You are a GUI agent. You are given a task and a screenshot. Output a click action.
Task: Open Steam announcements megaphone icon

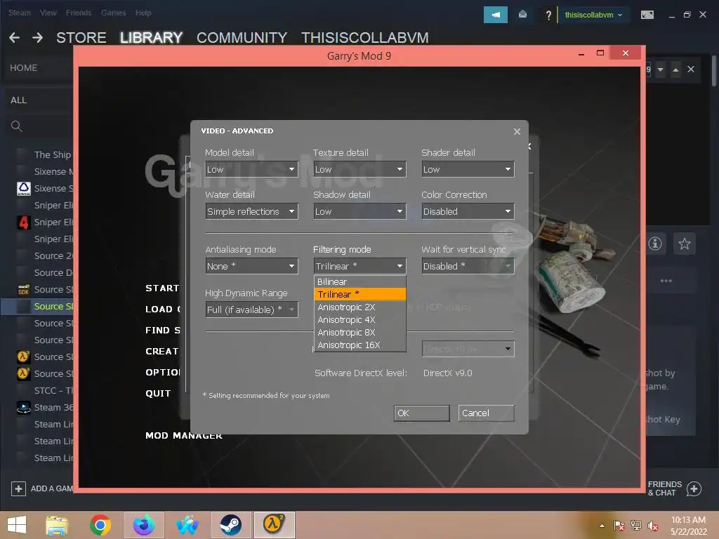pos(495,15)
